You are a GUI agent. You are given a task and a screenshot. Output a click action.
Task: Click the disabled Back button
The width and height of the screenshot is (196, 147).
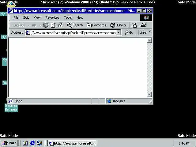(19, 25)
